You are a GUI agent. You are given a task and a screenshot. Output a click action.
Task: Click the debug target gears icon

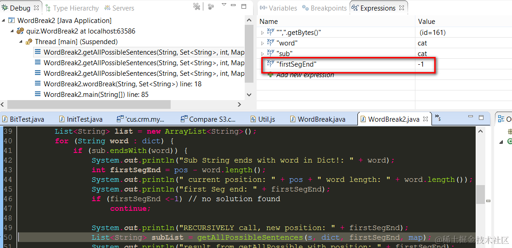20,31
